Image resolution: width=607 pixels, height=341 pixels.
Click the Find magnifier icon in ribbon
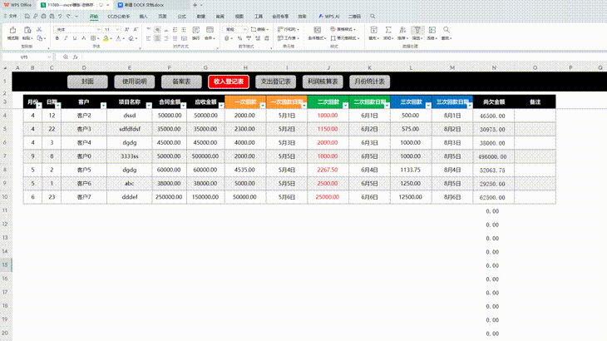click(x=447, y=30)
